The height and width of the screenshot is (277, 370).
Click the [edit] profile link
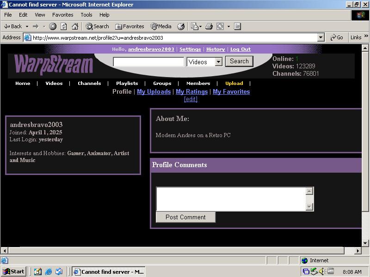pyautogui.click(x=191, y=99)
